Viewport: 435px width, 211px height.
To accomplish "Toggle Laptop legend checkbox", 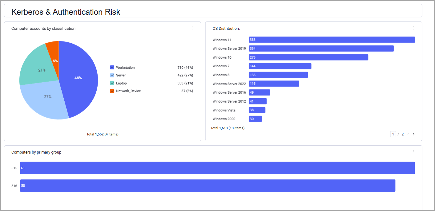I will click(112, 83).
